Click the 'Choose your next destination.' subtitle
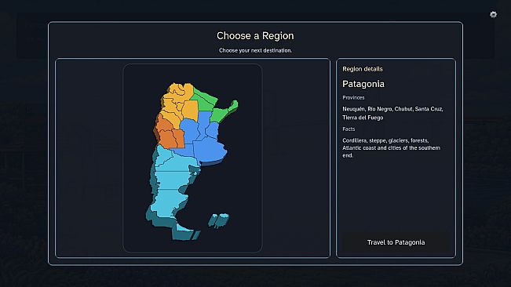 pyautogui.click(x=255, y=50)
